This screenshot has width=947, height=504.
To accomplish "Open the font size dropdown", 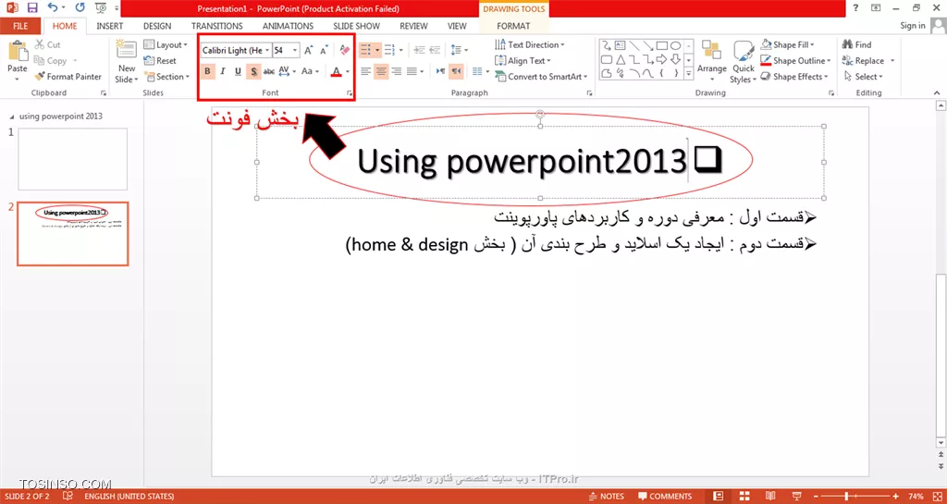I will coord(295,51).
